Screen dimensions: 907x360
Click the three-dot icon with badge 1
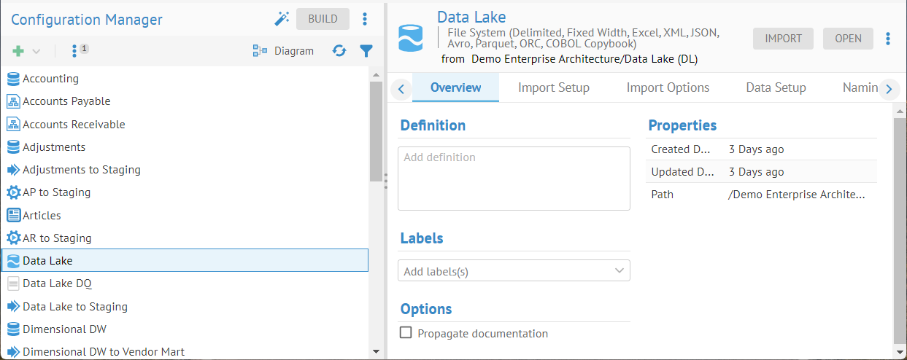[x=75, y=51]
